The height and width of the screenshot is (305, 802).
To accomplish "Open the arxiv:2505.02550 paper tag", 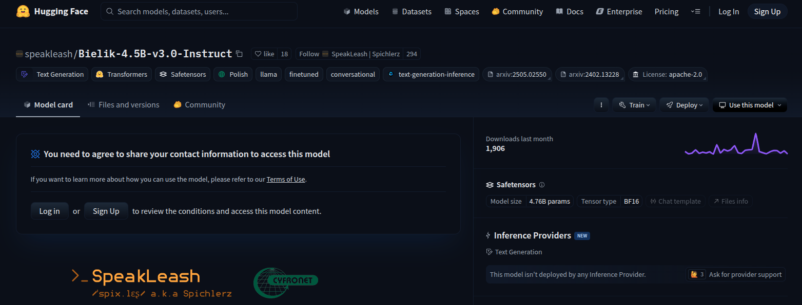I will click(517, 74).
